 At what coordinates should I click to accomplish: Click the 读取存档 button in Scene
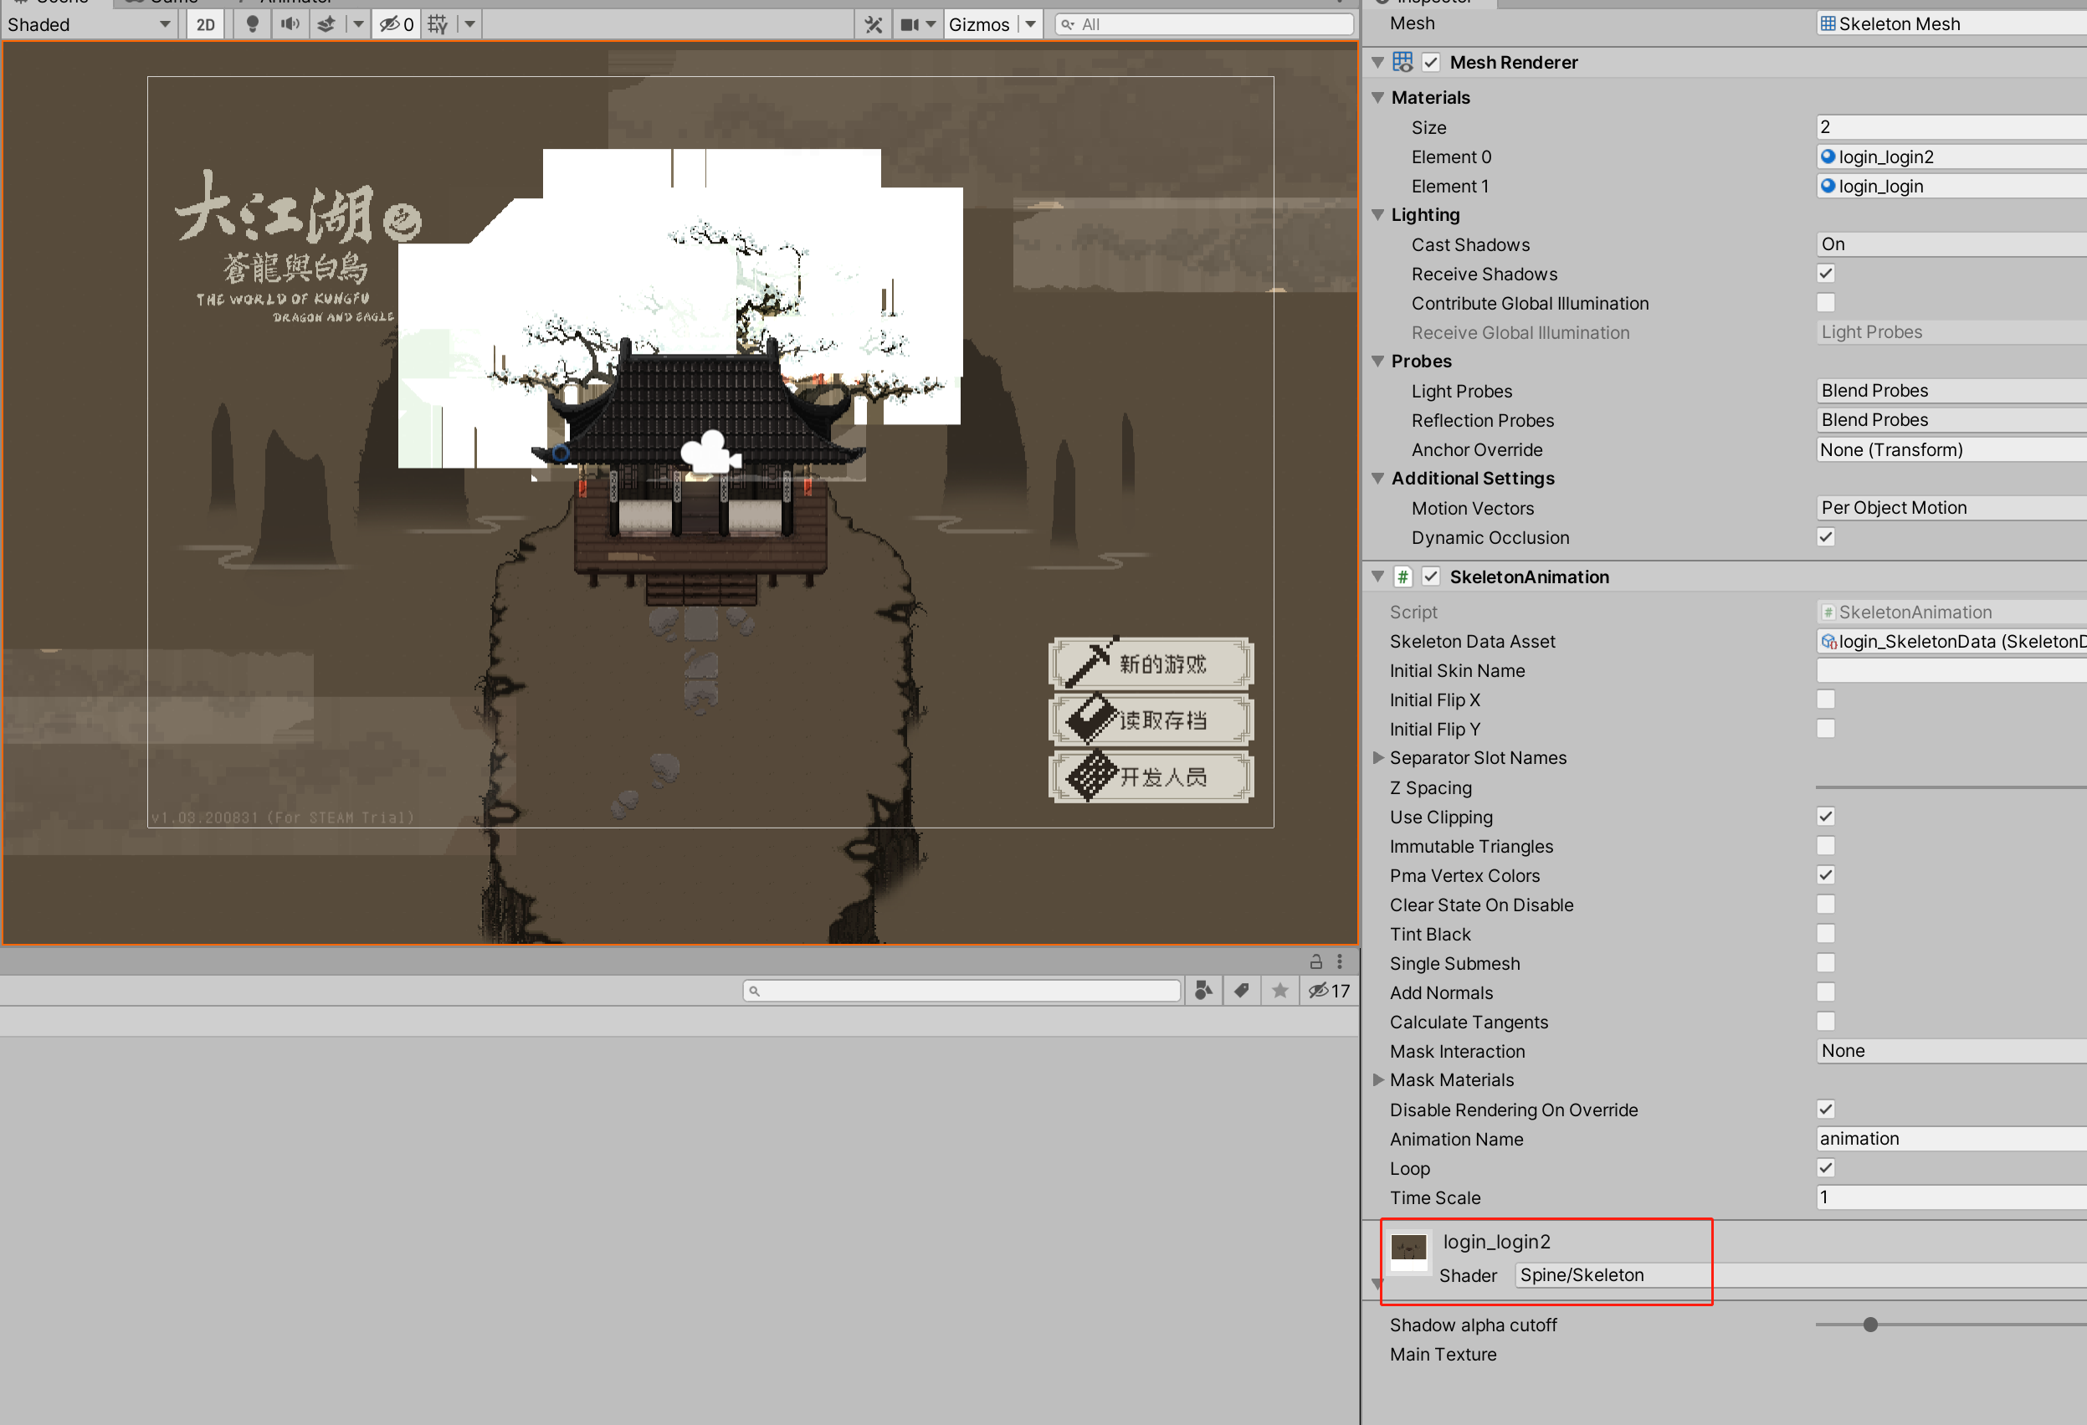pyautogui.click(x=1151, y=720)
